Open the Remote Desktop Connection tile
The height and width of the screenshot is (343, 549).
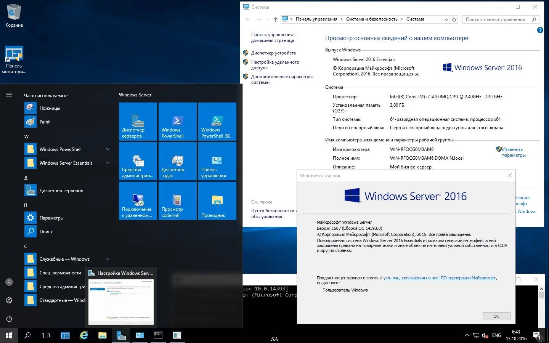point(138,201)
